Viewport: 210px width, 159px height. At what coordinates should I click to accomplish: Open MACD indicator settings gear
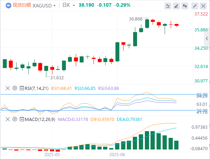point(15,119)
